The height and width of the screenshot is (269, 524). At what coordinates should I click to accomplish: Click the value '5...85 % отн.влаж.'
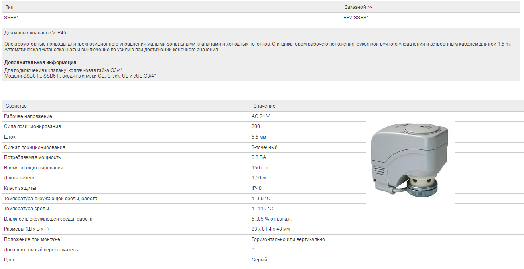(x=272, y=219)
